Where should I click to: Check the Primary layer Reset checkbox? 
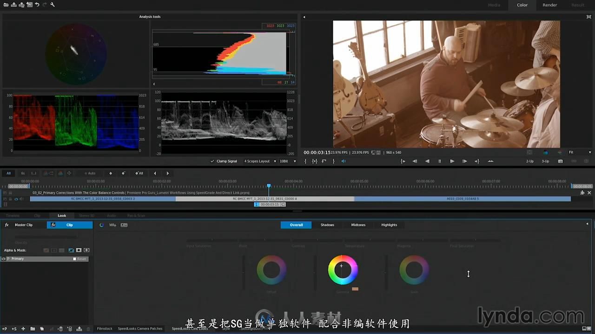coord(74,259)
